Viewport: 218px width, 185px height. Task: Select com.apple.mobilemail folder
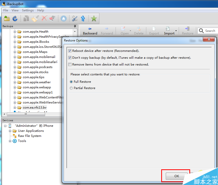[x=39, y=57]
